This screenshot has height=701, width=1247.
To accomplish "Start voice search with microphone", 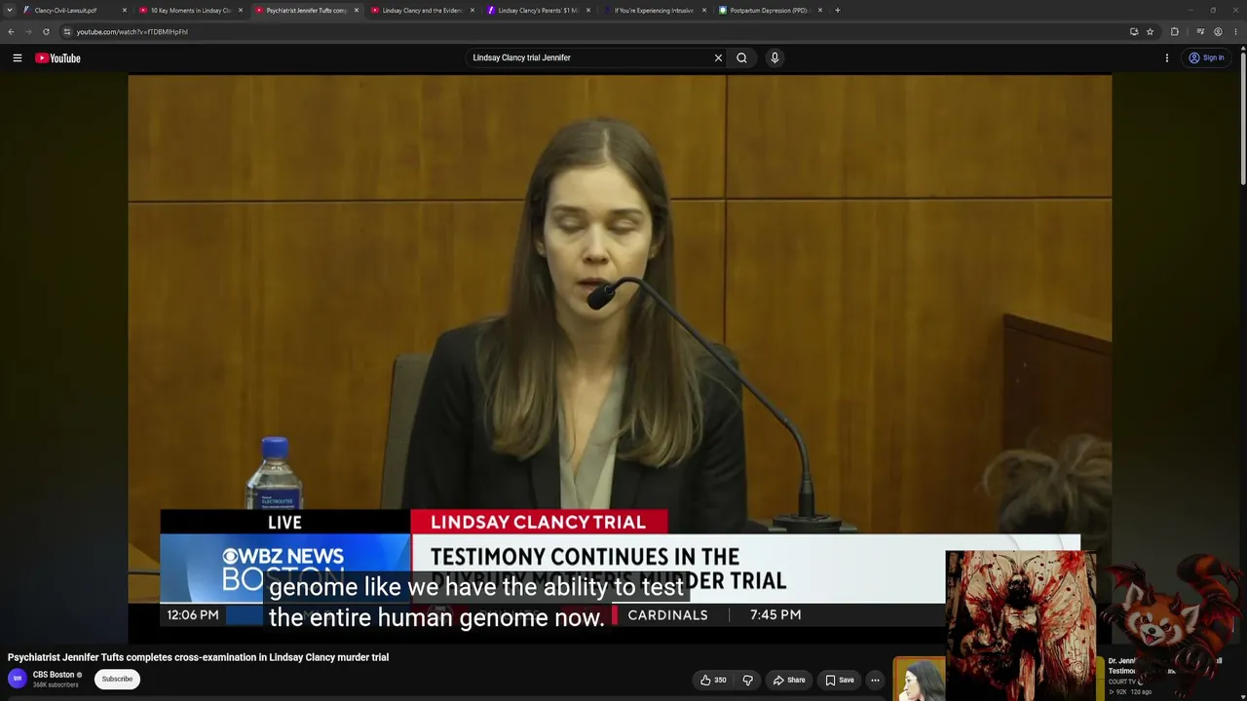I will point(775,57).
